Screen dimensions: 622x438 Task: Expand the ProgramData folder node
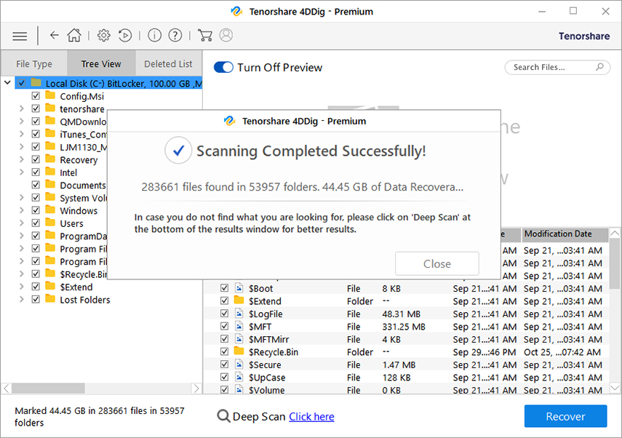(21, 235)
